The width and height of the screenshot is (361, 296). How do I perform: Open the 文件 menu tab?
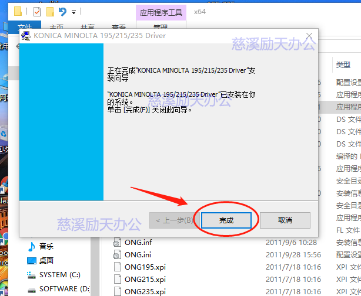[24, 27]
